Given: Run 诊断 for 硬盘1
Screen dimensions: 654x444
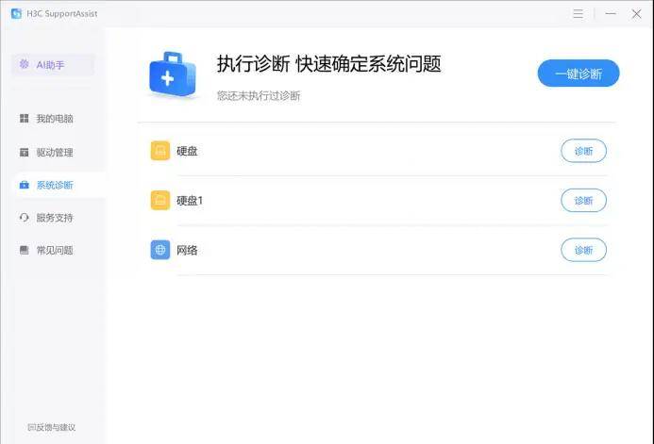Looking at the screenshot, I should click(583, 200).
